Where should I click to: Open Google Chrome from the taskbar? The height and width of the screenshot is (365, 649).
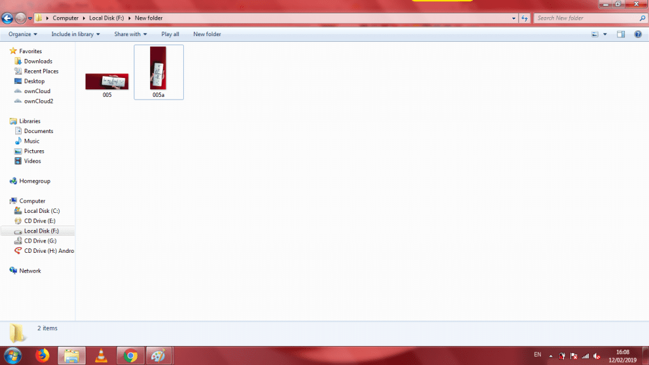coord(131,355)
